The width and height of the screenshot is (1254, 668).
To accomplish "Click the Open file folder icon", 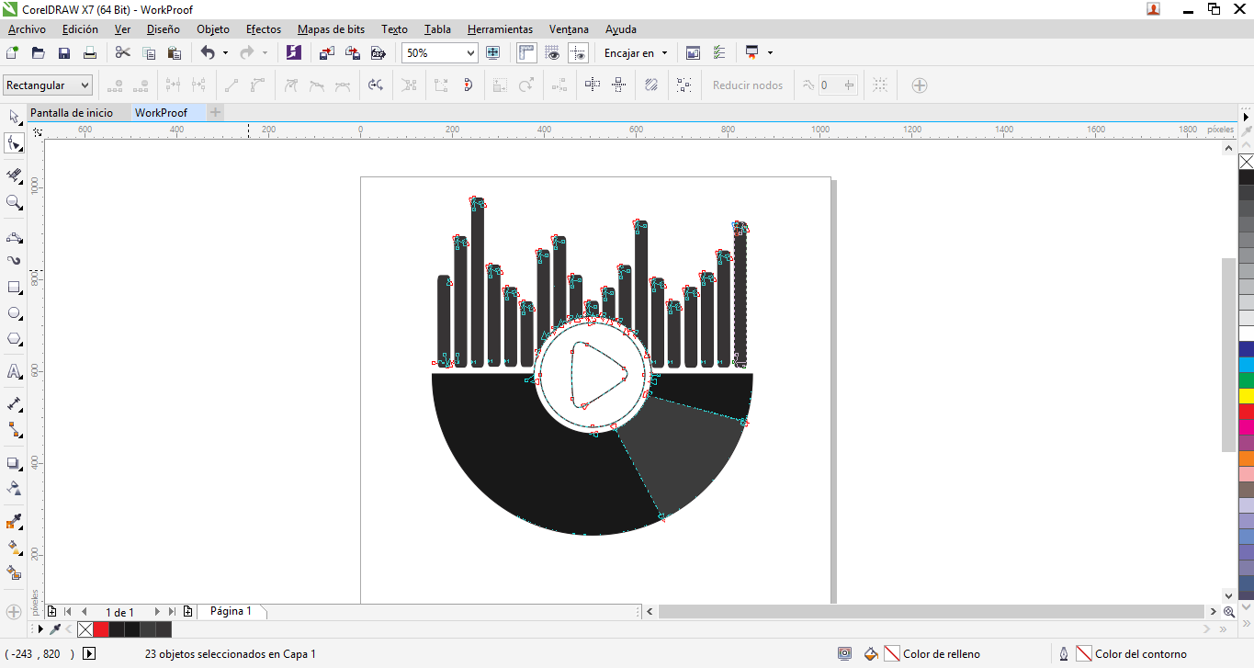I will click(x=39, y=53).
